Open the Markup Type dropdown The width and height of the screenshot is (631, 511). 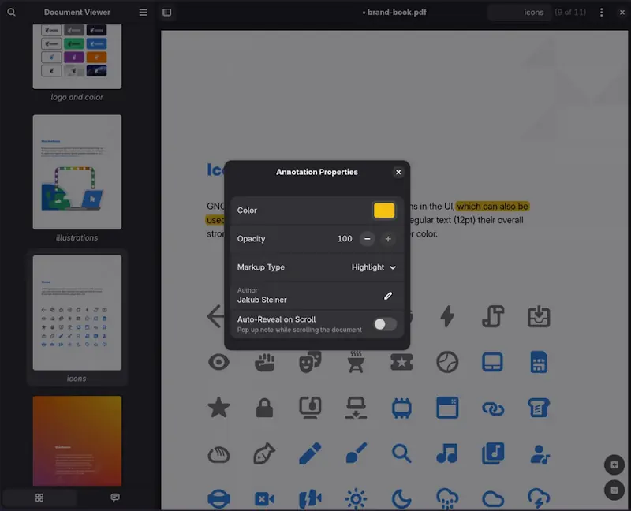[373, 267]
